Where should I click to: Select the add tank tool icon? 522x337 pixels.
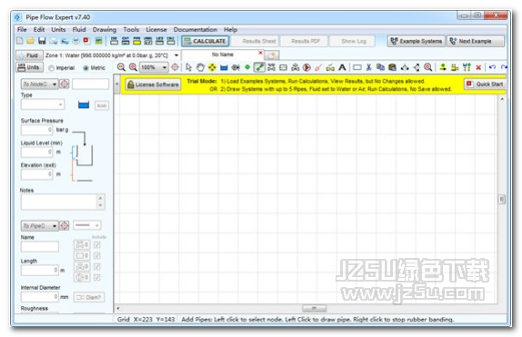pyautogui.click(x=224, y=68)
